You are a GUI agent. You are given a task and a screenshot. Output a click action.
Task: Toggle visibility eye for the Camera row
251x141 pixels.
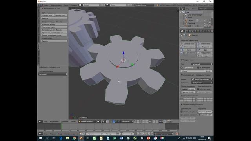tap(205, 20)
